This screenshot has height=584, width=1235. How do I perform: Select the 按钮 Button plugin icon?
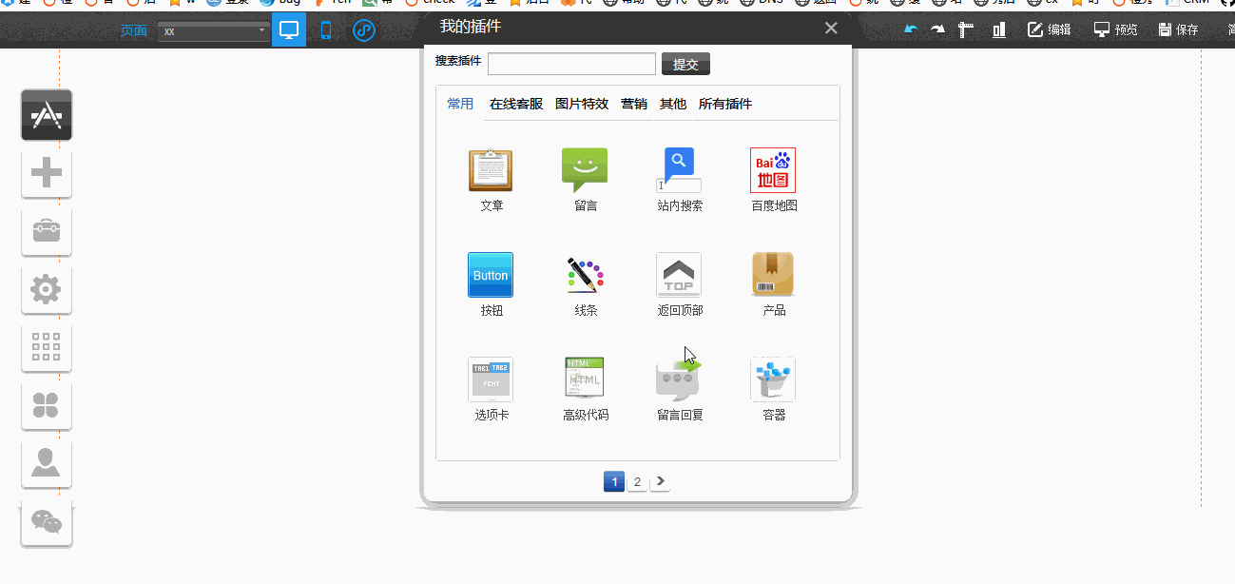coord(491,275)
